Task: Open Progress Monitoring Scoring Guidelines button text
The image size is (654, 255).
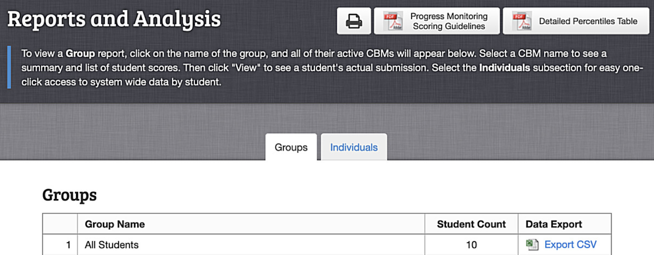Action: [449, 21]
